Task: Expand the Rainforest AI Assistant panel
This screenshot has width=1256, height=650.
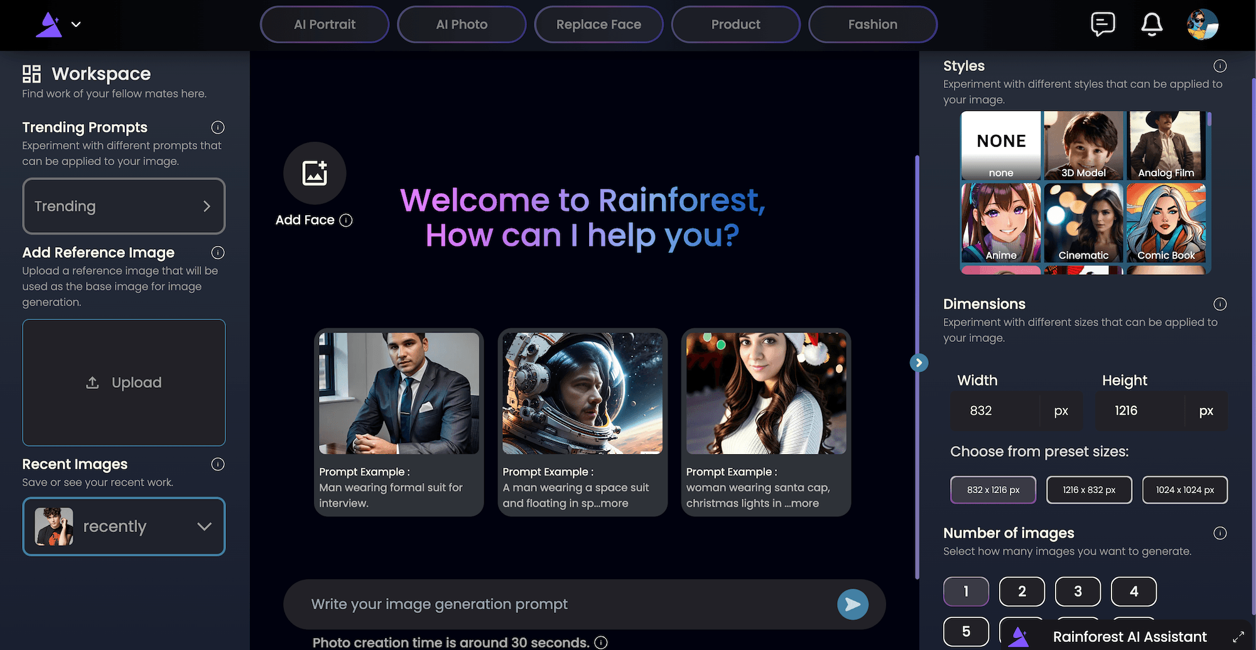Action: (x=1238, y=637)
